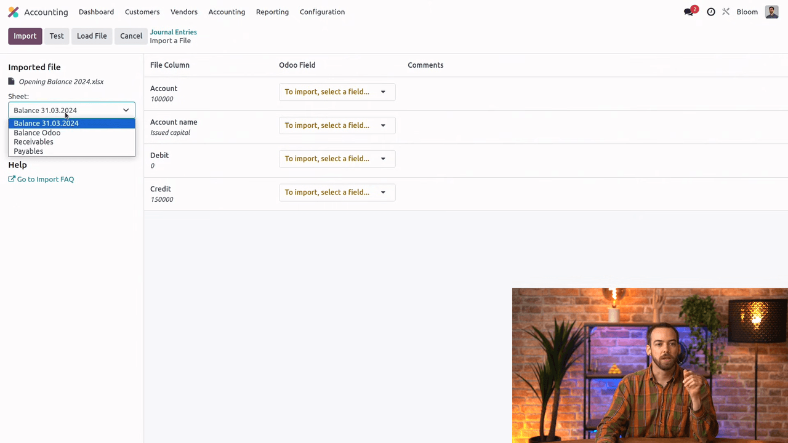Open the activities clock icon
This screenshot has height=443, width=788.
711,12
